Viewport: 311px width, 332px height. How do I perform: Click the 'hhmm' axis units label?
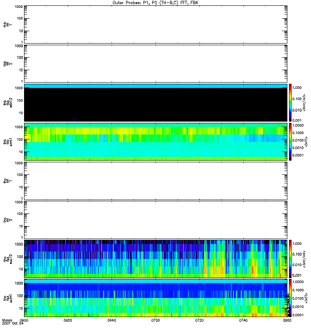(x=7, y=320)
